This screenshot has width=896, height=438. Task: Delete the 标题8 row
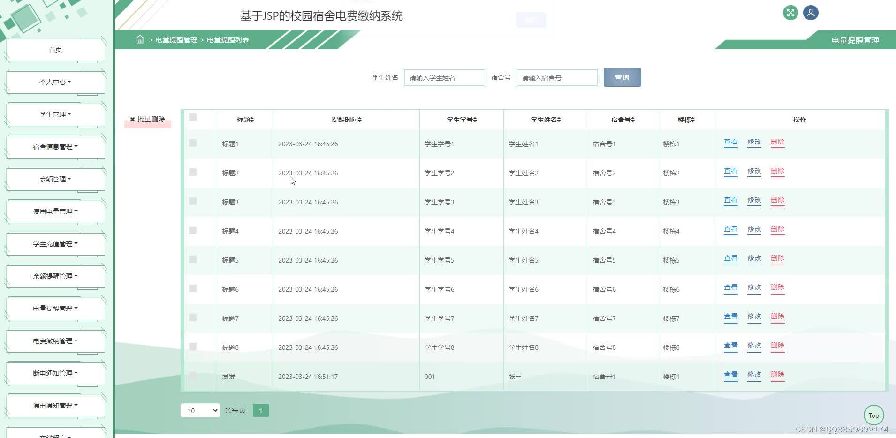click(x=778, y=346)
